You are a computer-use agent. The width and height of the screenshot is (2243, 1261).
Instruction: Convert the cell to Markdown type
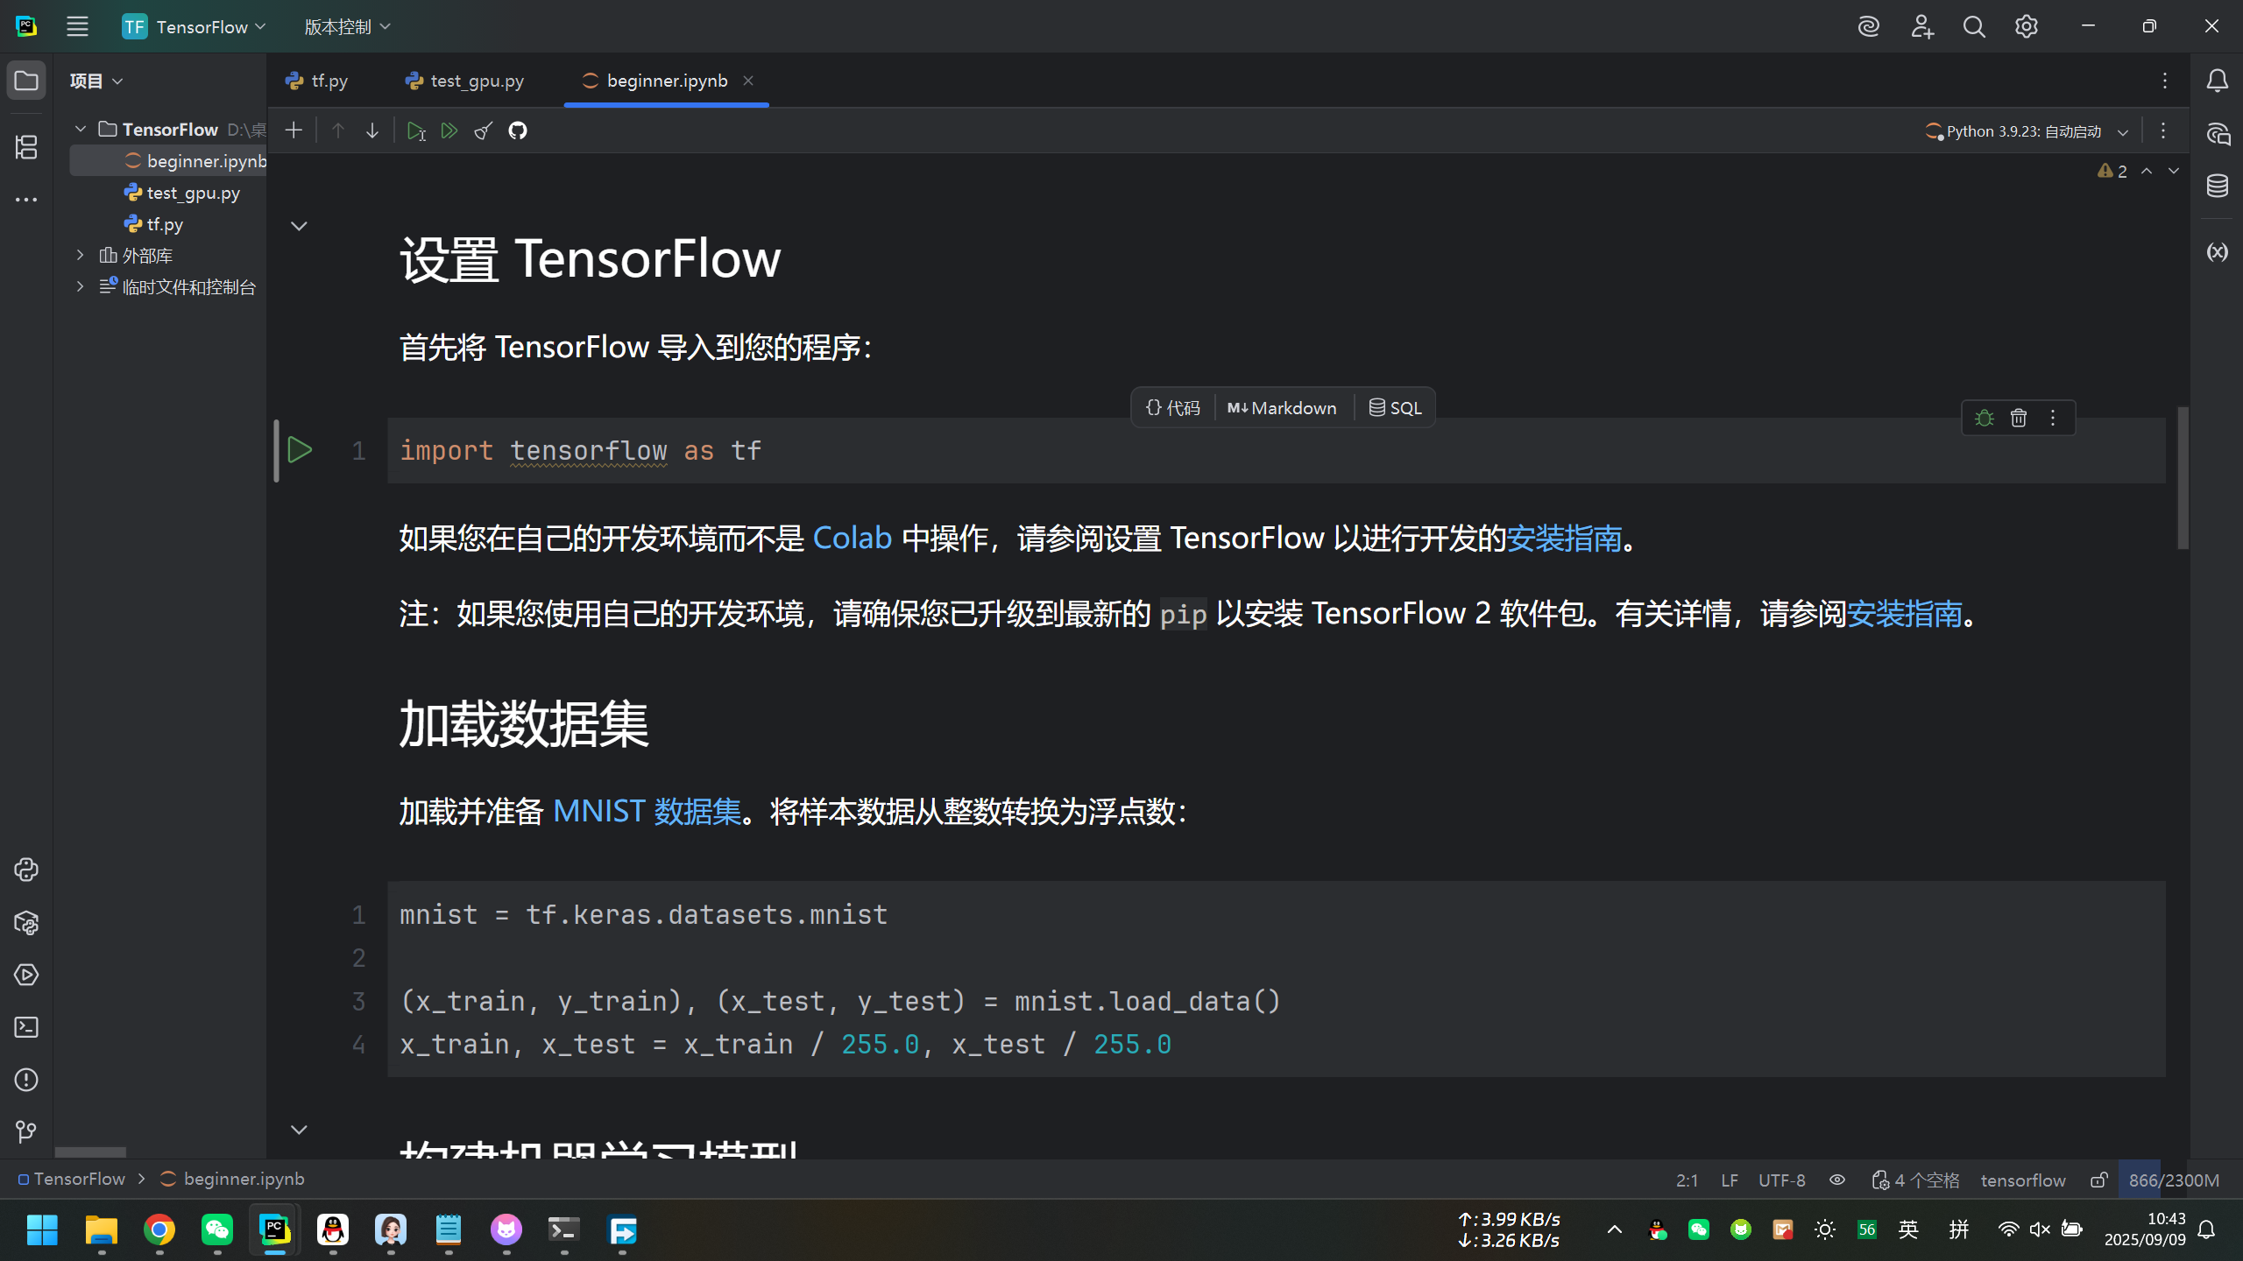(1281, 407)
